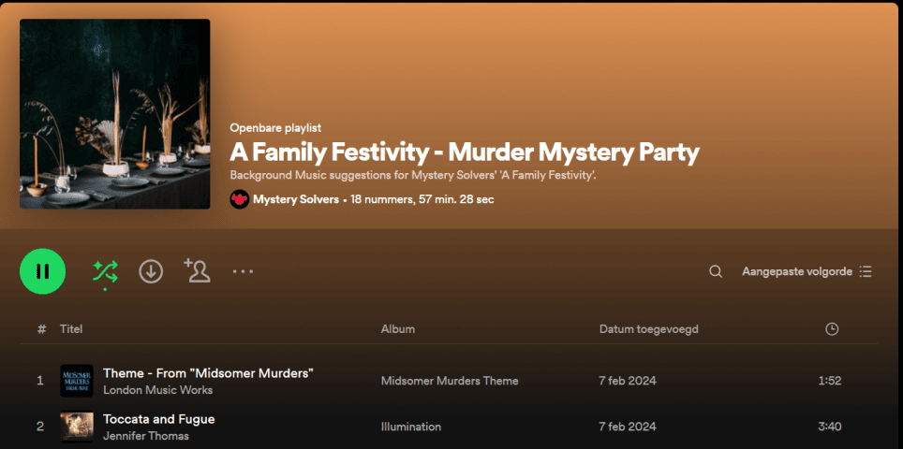Viewport: 903px width, 449px height.
Task: Play track Theme - From "Midsomer Murders"
Action: click(208, 373)
